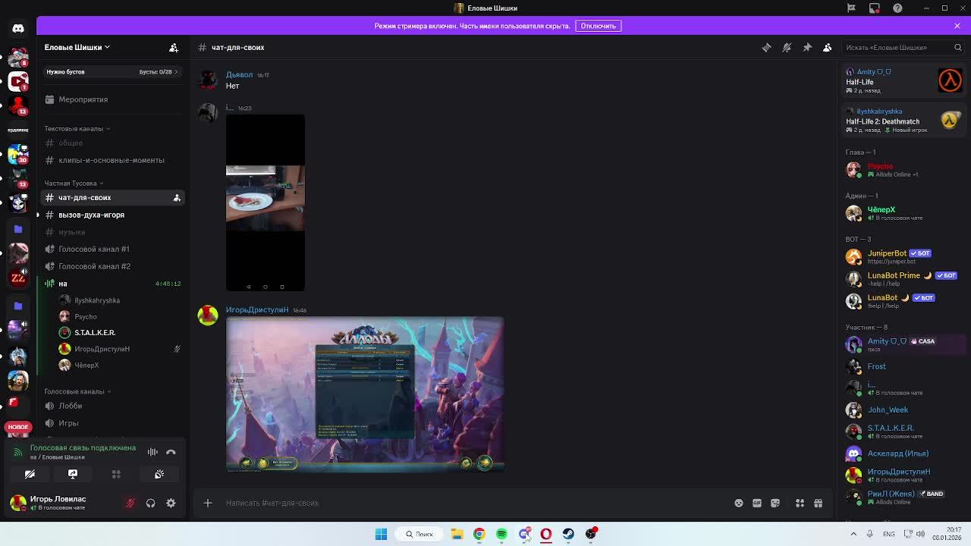Show hidden system tray icons
The width and height of the screenshot is (971, 546).
tap(853, 534)
